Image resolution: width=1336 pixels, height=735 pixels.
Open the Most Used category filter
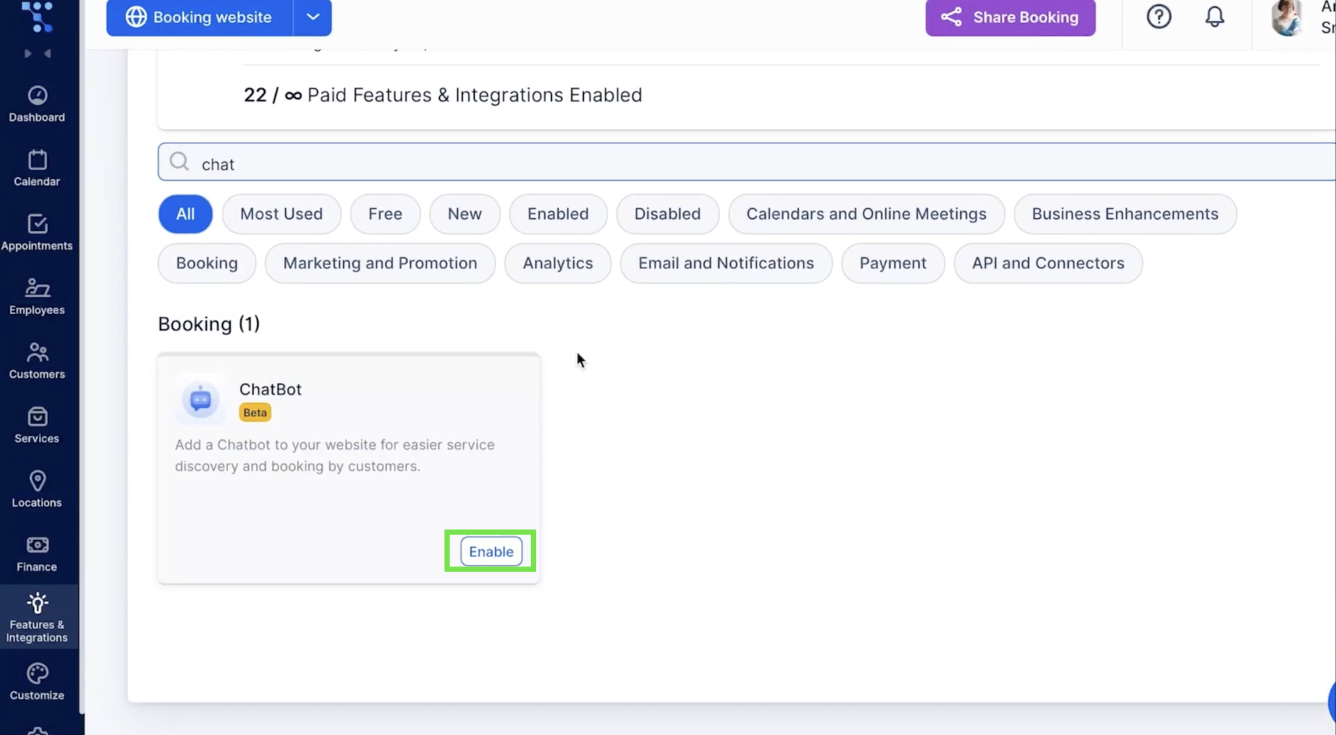(x=281, y=214)
